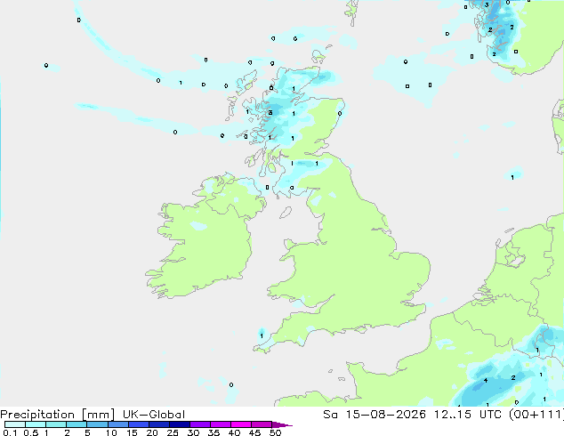Click the date text 'Sa 15-08-2026'
564x436 pixels.
(x=375, y=415)
